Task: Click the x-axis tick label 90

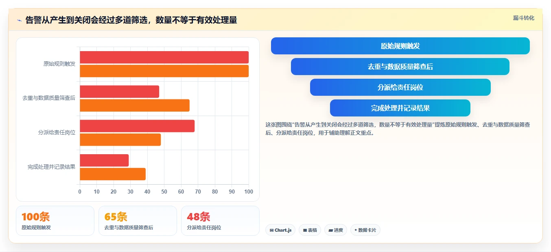Action: pyautogui.click(x=232, y=192)
